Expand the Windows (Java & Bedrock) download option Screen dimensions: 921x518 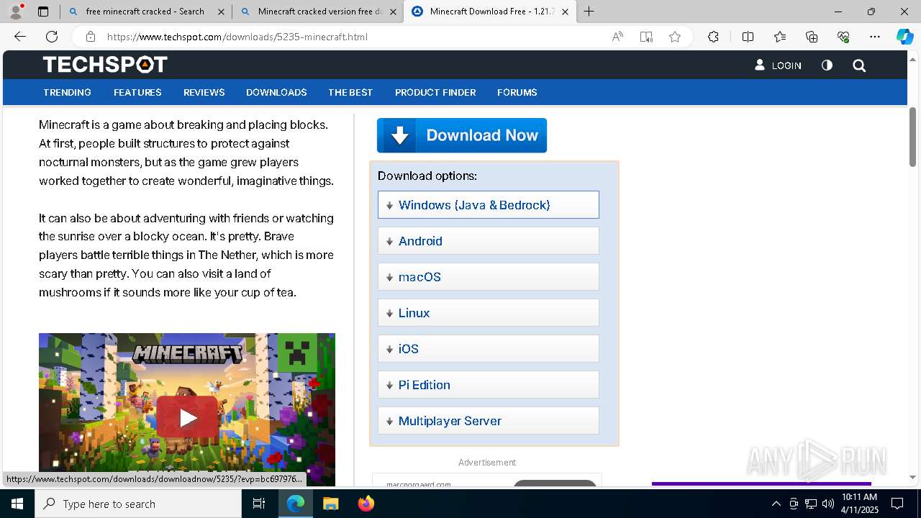pyautogui.click(x=489, y=205)
